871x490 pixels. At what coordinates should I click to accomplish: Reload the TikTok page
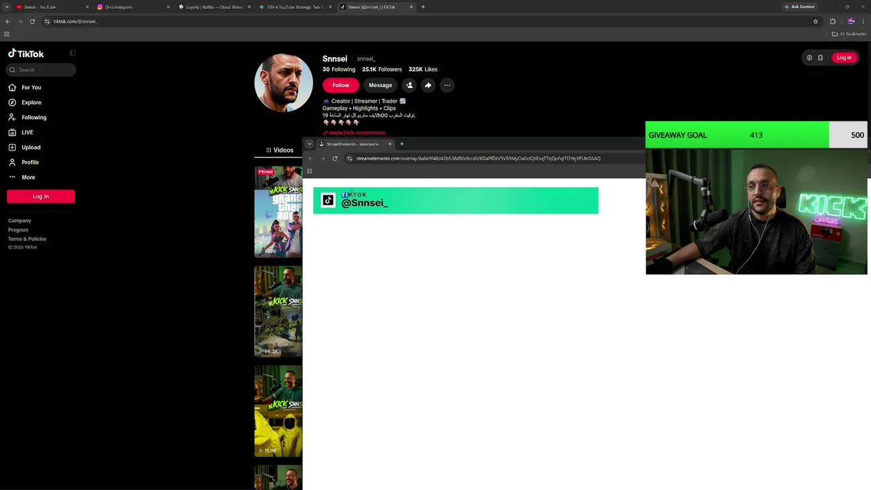(x=32, y=21)
